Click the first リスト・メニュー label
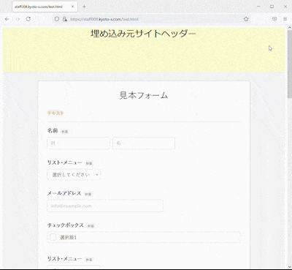 pos(64,162)
